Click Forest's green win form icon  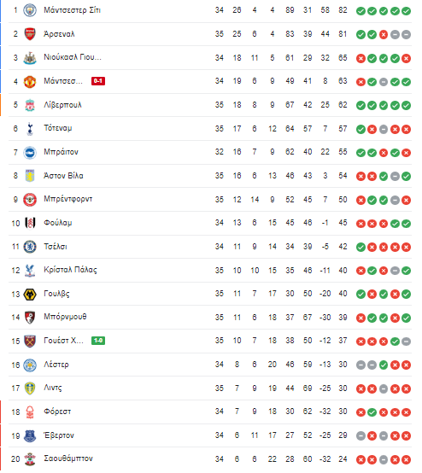pyautogui.click(x=372, y=412)
